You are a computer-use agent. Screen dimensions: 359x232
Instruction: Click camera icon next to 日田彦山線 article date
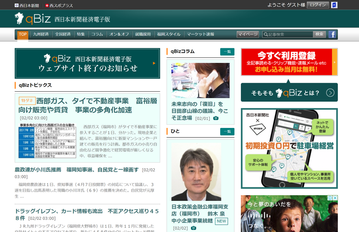click(x=216, y=118)
